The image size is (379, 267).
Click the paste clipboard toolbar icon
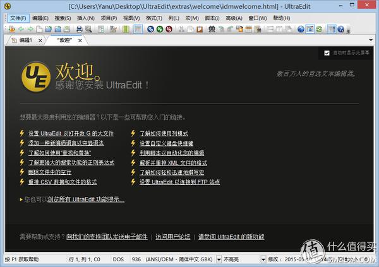[200, 29]
